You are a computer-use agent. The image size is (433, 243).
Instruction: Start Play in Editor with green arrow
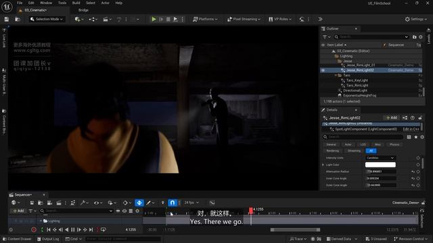click(x=154, y=19)
